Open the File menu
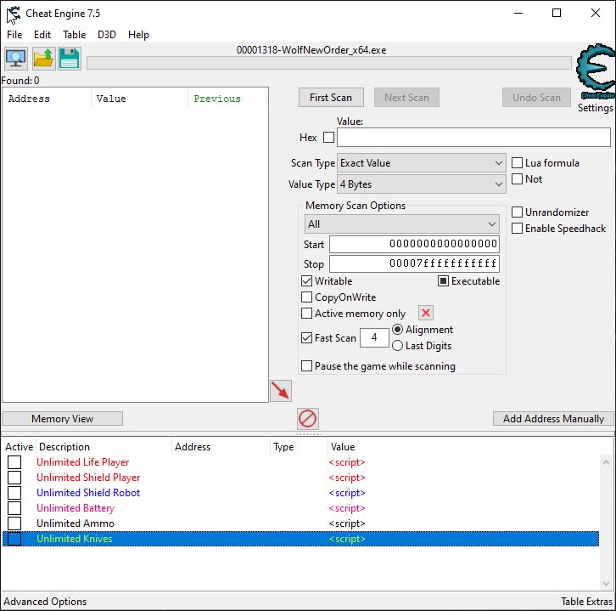The height and width of the screenshot is (611, 616). tap(14, 35)
